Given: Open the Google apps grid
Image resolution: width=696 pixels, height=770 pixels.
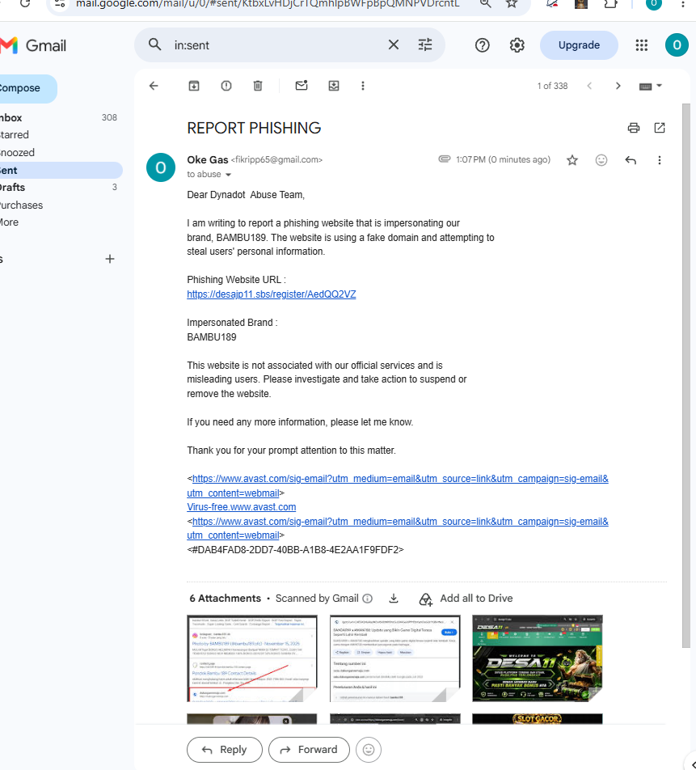Looking at the screenshot, I should click(642, 45).
